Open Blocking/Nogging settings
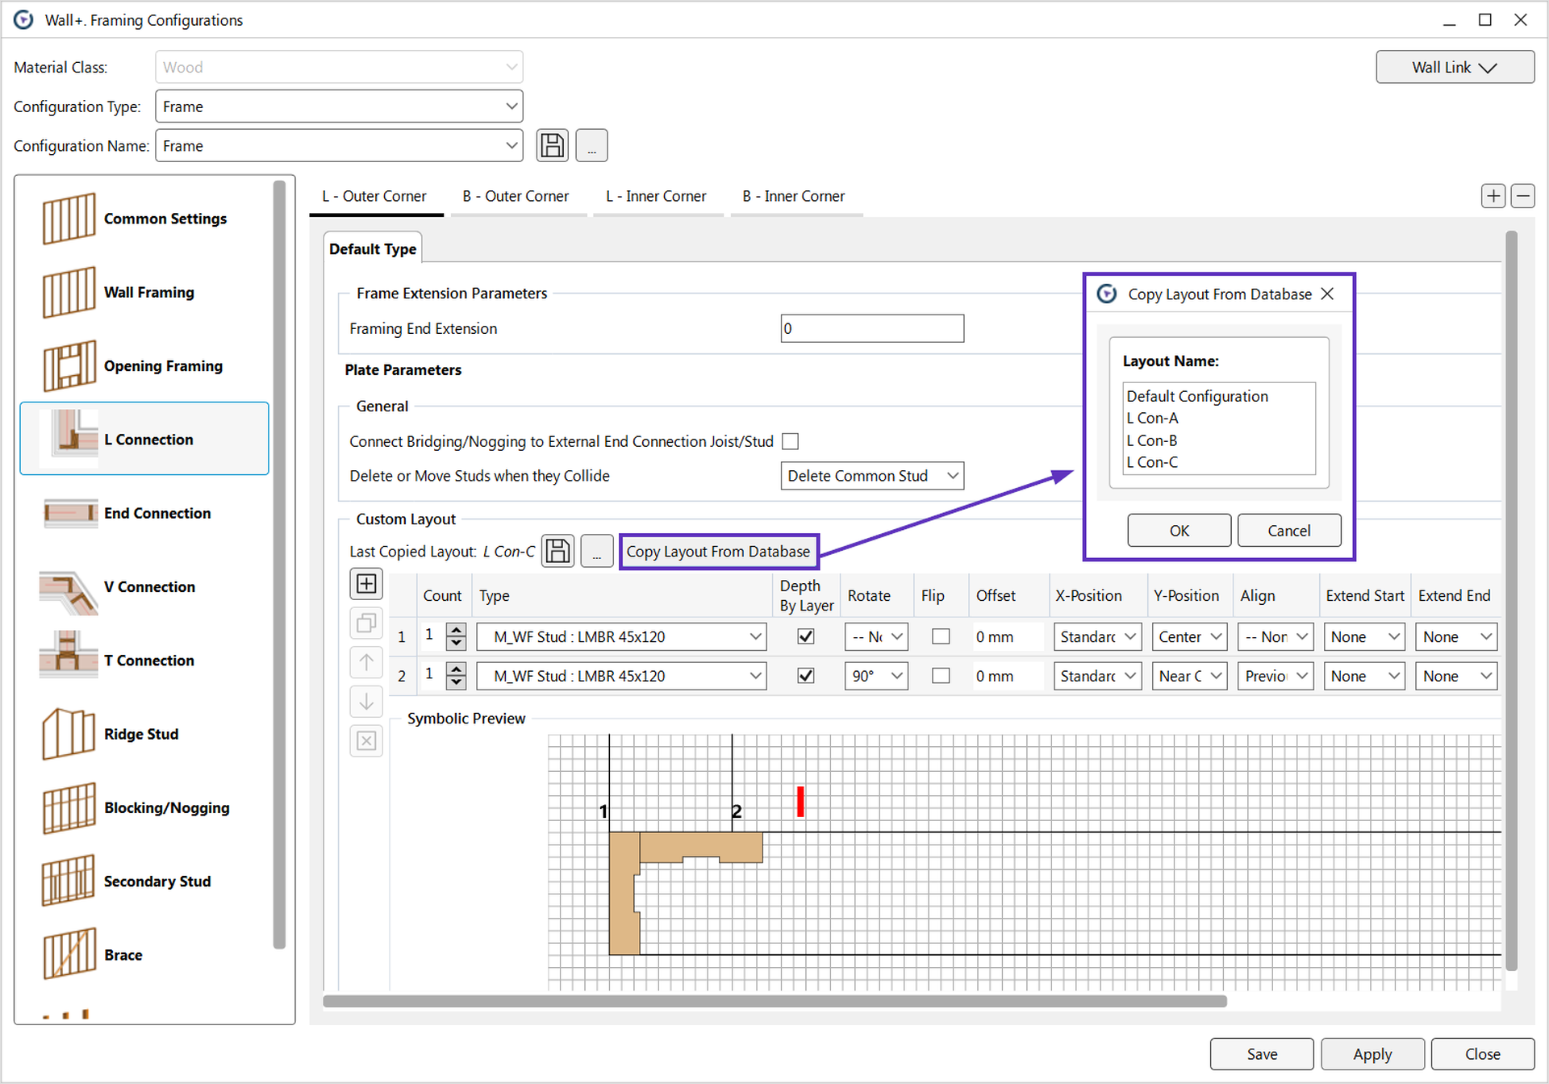 pyautogui.click(x=166, y=807)
